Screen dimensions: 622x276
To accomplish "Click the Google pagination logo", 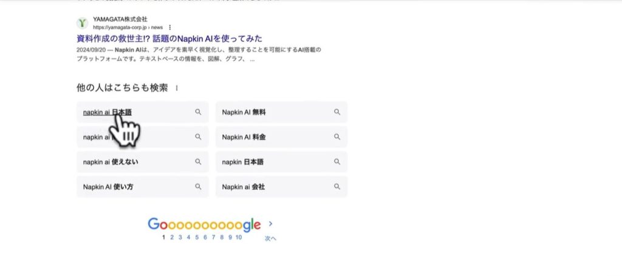I will click(x=204, y=224).
